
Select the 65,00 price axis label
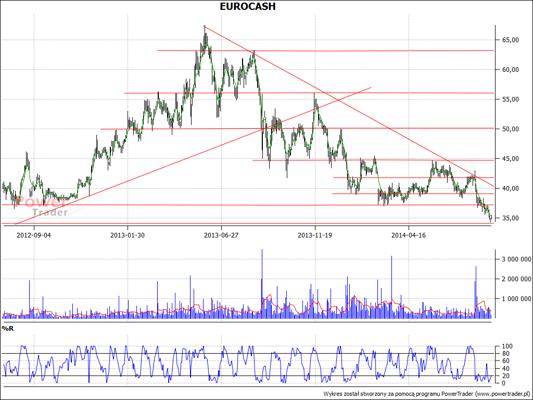coord(511,40)
